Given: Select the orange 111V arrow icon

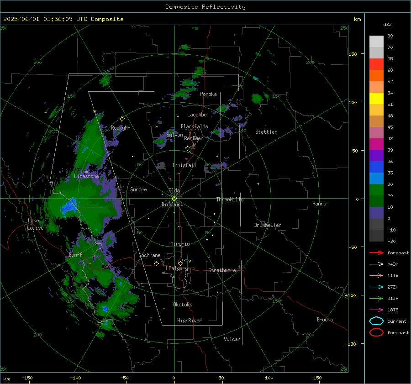Looking at the screenshot, I should point(376,275).
